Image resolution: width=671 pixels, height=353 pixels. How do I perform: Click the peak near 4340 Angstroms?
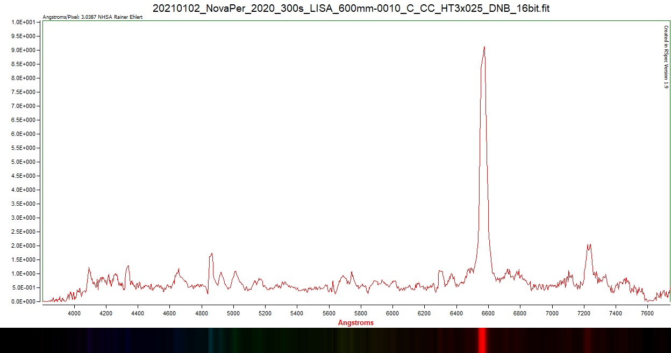(x=128, y=266)
